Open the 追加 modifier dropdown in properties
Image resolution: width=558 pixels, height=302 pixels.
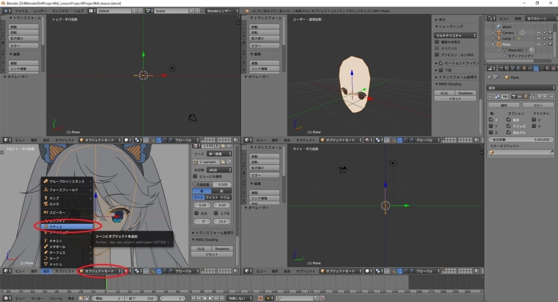click(520, 88)
